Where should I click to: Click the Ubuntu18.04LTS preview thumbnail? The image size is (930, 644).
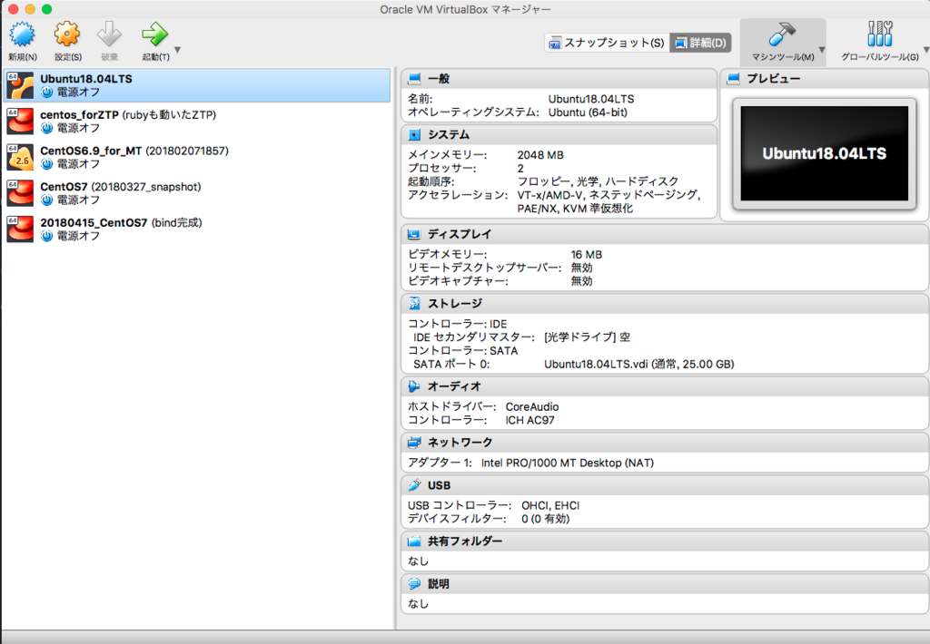click(x=825, y=154)
